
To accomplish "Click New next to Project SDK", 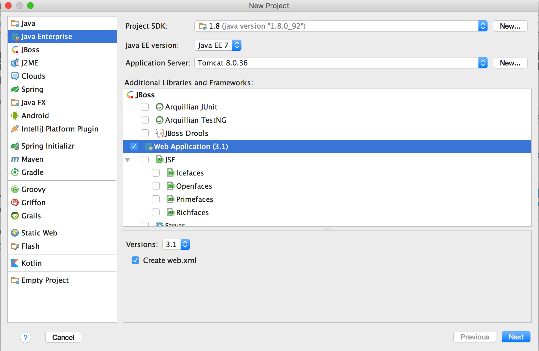I will click(510, 26).
